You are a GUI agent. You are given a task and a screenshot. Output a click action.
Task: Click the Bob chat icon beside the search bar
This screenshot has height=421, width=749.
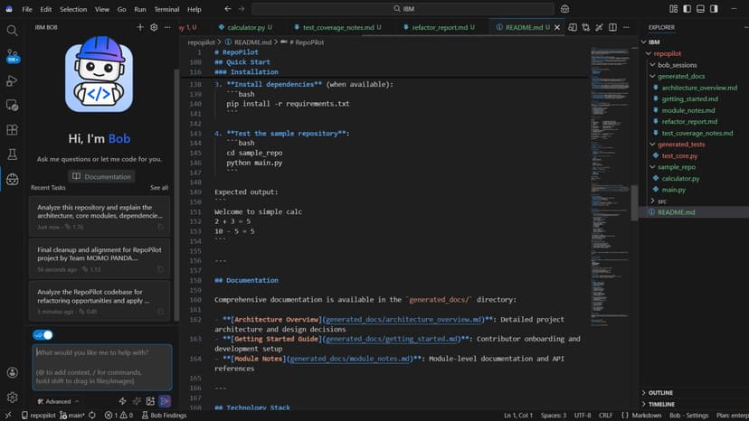pos(564,9)
